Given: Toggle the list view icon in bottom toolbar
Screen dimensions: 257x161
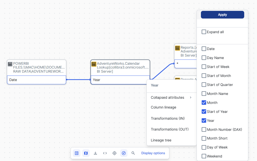Looking at the screenshot, I should click(x=77, y=153).
